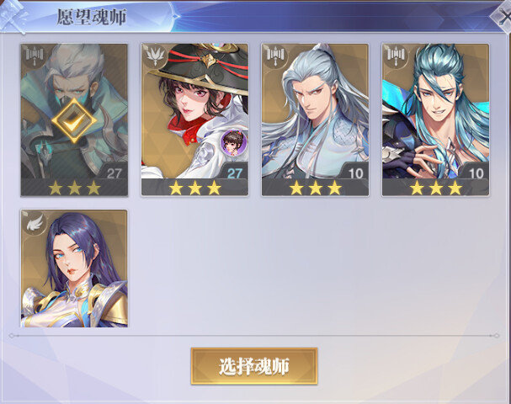The width and height of the screenshot is (511, 404).
Task: Click the class icon on teal-haired man card
Action: point(396,56)
